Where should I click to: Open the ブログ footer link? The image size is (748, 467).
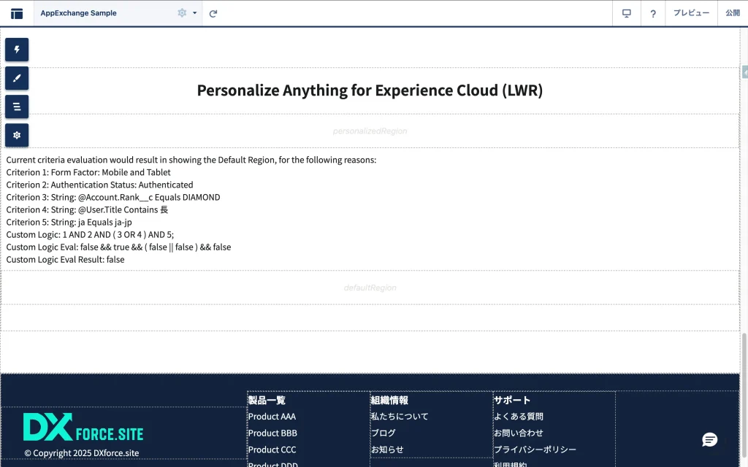383,433
